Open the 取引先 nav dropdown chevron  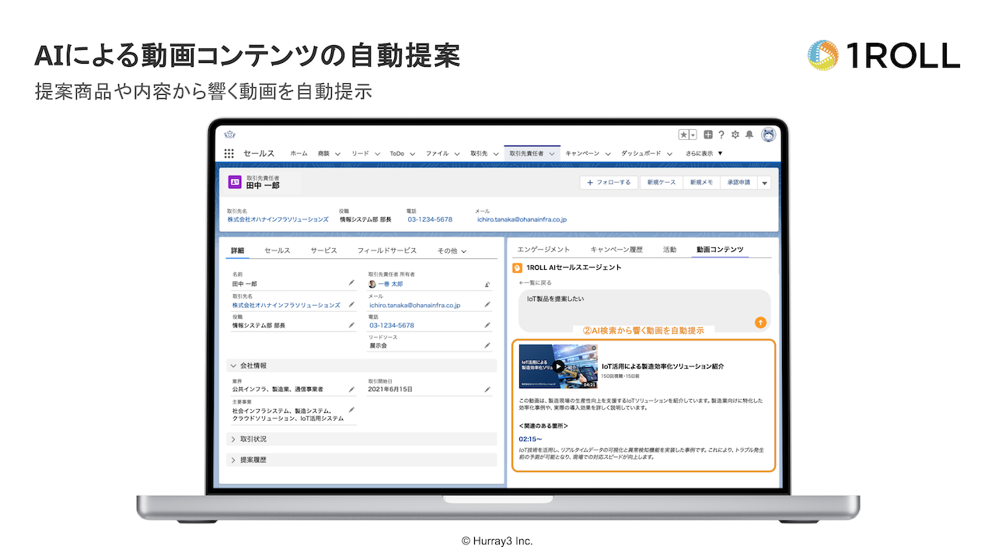pyautogui.click(x=495, y=154)
